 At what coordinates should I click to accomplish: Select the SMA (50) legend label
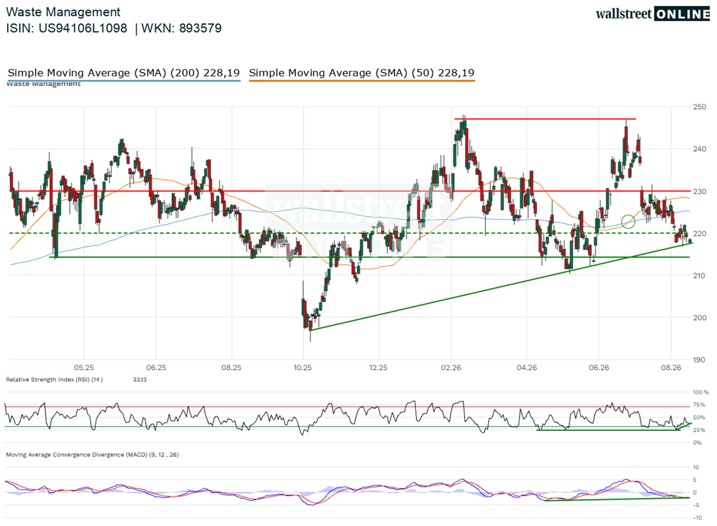click(x=361, y=73)
